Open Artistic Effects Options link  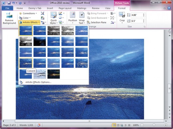coord(38,82)
